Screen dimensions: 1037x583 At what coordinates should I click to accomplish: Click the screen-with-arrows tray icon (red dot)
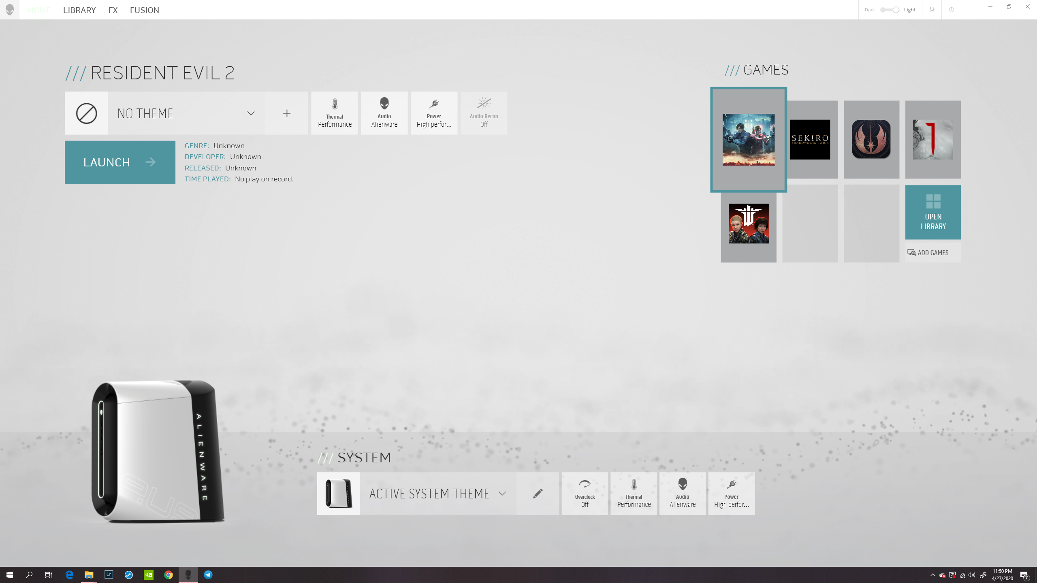pyautogui.click(x=952, y=575)
